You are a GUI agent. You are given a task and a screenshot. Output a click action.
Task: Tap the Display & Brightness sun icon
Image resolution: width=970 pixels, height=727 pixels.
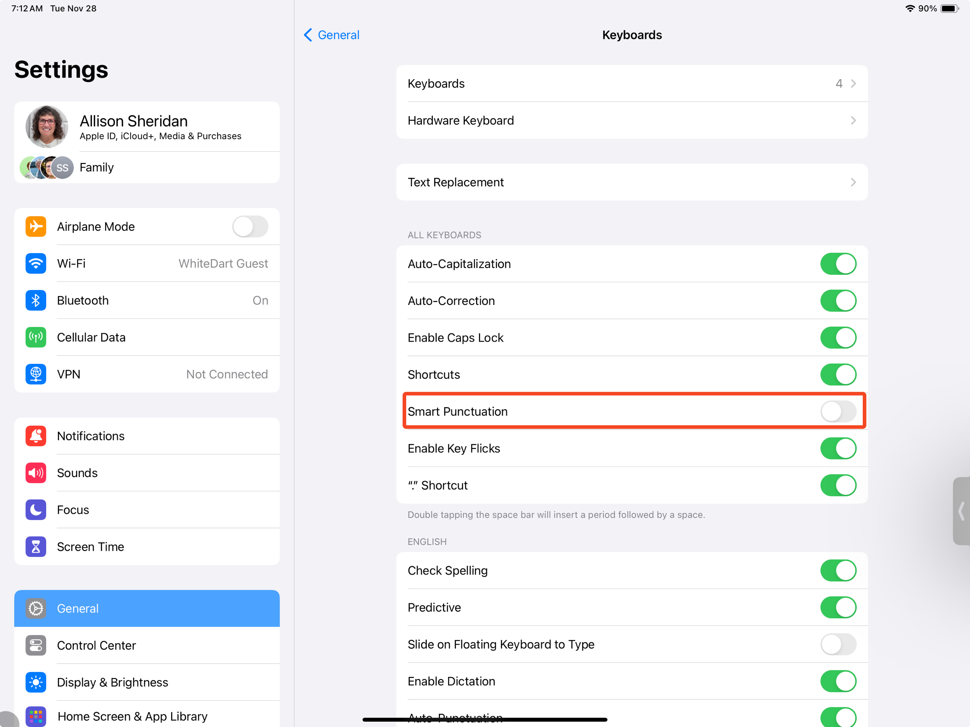pos(36,682)
